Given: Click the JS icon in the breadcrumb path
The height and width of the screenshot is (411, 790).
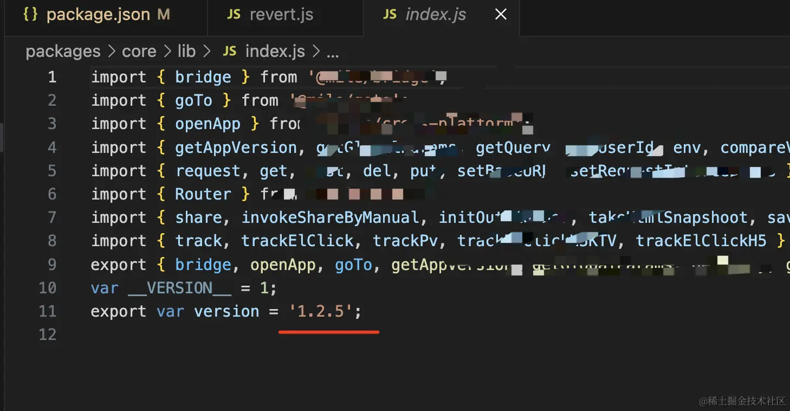Looking at the screenshot, I should pyautogui.click(x=230, y=51).
